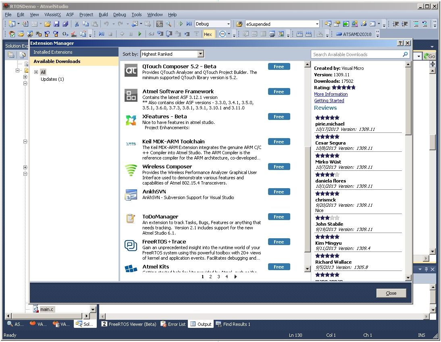The height and width of the screenshot is (342, 441).
Task: Switch to the Error List tab
Action: [x=173, y=324]
